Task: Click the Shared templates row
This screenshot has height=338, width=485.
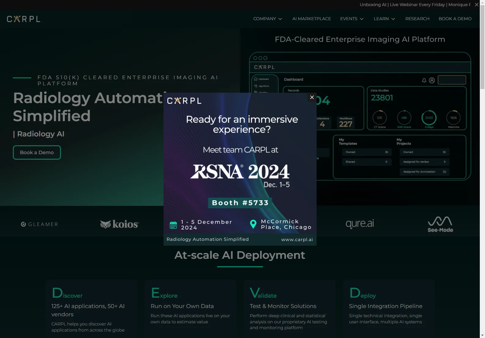Action: 367,162
